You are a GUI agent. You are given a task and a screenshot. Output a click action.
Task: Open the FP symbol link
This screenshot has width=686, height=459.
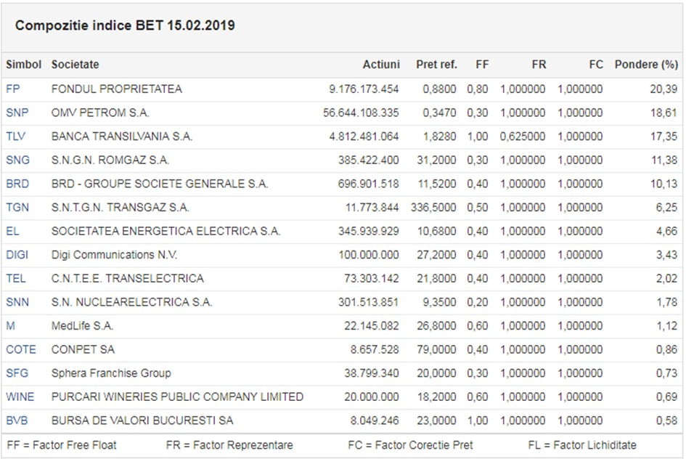[12, 89]
